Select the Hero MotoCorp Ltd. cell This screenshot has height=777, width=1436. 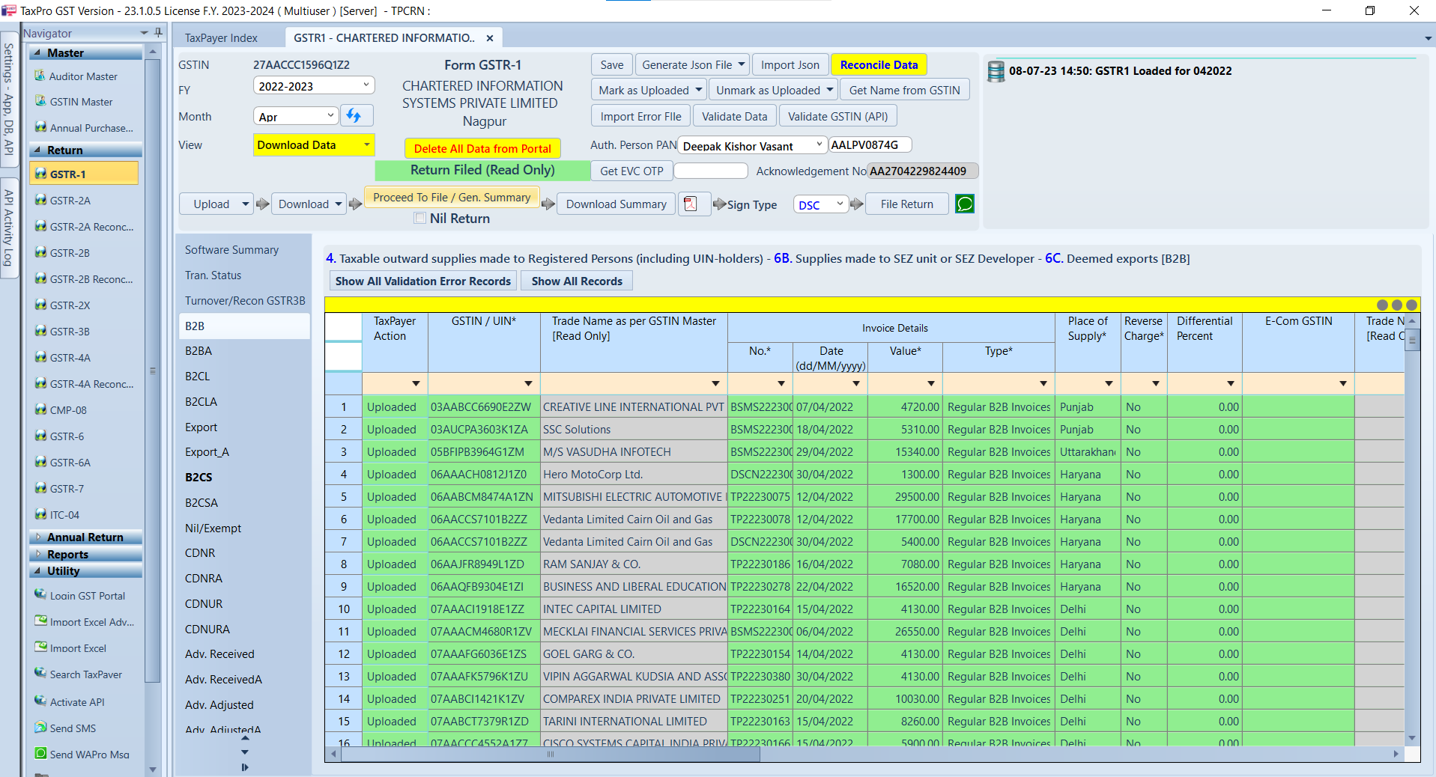[634, 475]
